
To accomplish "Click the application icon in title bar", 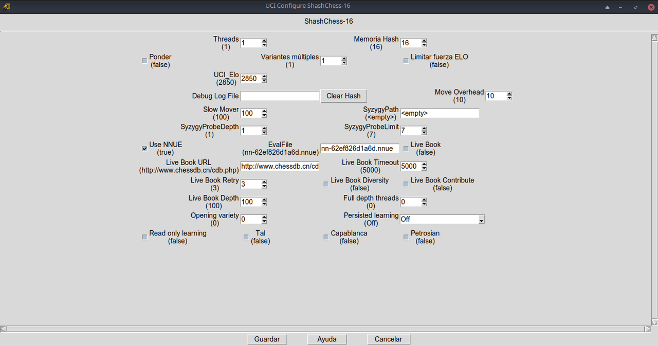I will [6, 7].
